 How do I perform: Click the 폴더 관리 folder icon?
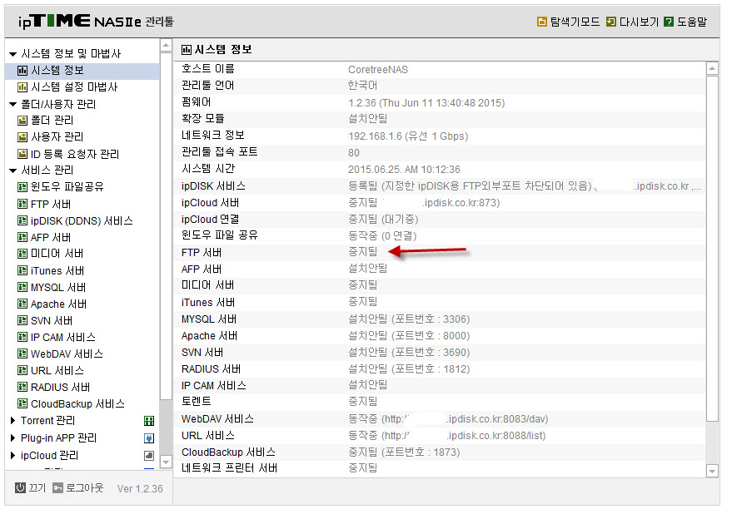(22, 121)
